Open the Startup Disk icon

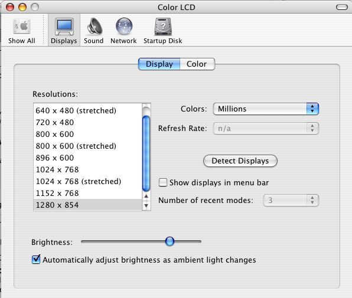click(163, 31)
